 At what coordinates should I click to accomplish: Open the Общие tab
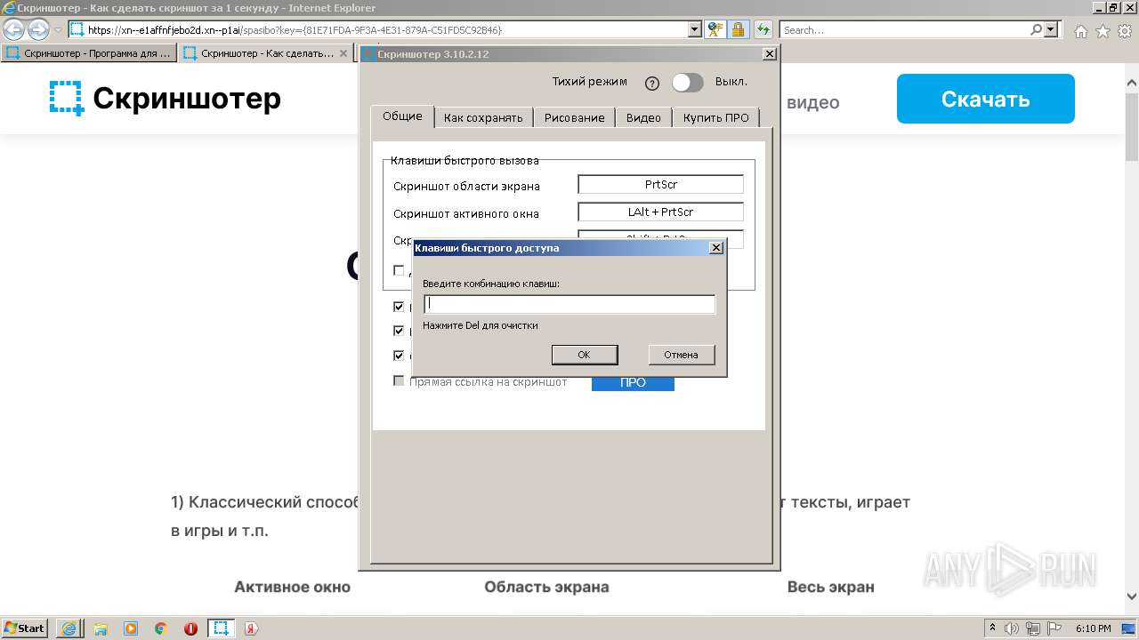point(402,116)
